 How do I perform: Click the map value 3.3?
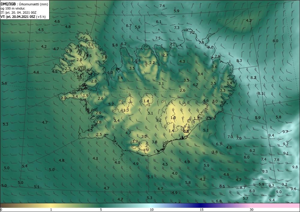[x=223, y=90]
